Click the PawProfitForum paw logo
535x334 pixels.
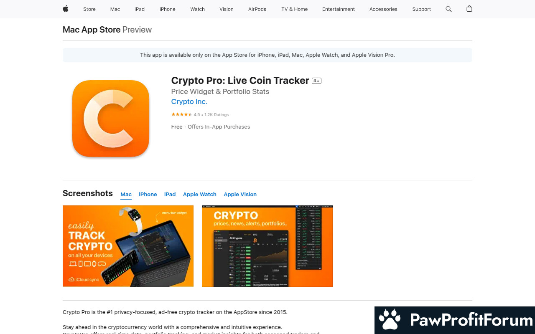[x=390, y=320]
